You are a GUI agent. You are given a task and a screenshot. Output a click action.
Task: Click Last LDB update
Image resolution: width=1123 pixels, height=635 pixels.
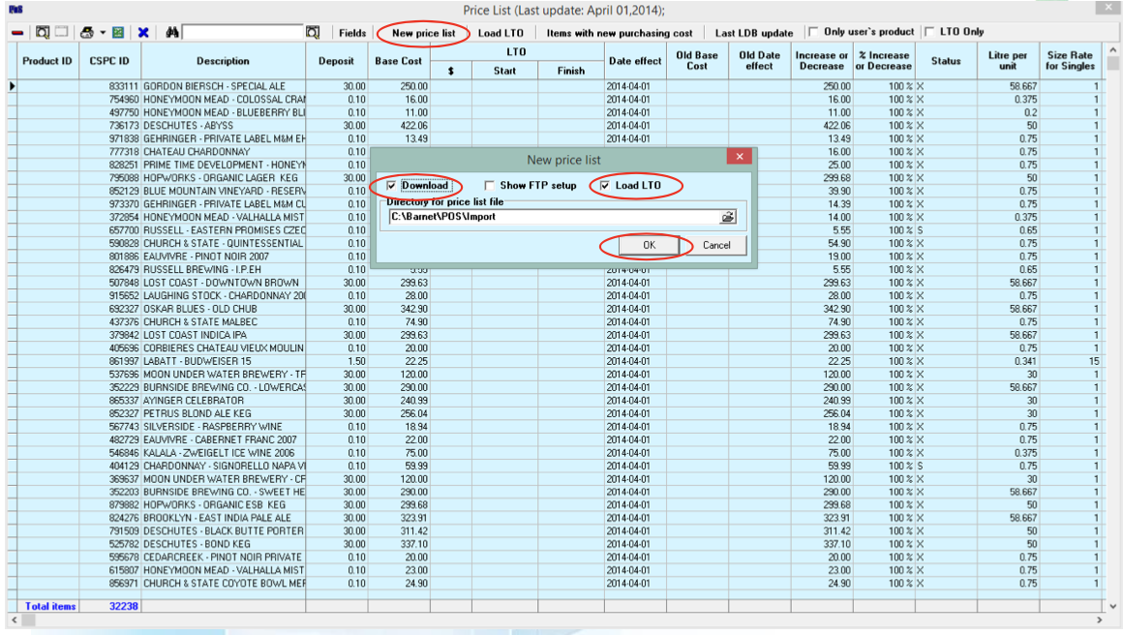coord(754,33)
